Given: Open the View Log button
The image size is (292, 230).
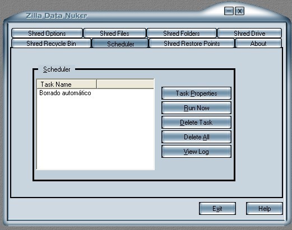Looking at the screenshot, I should point(196,151).
